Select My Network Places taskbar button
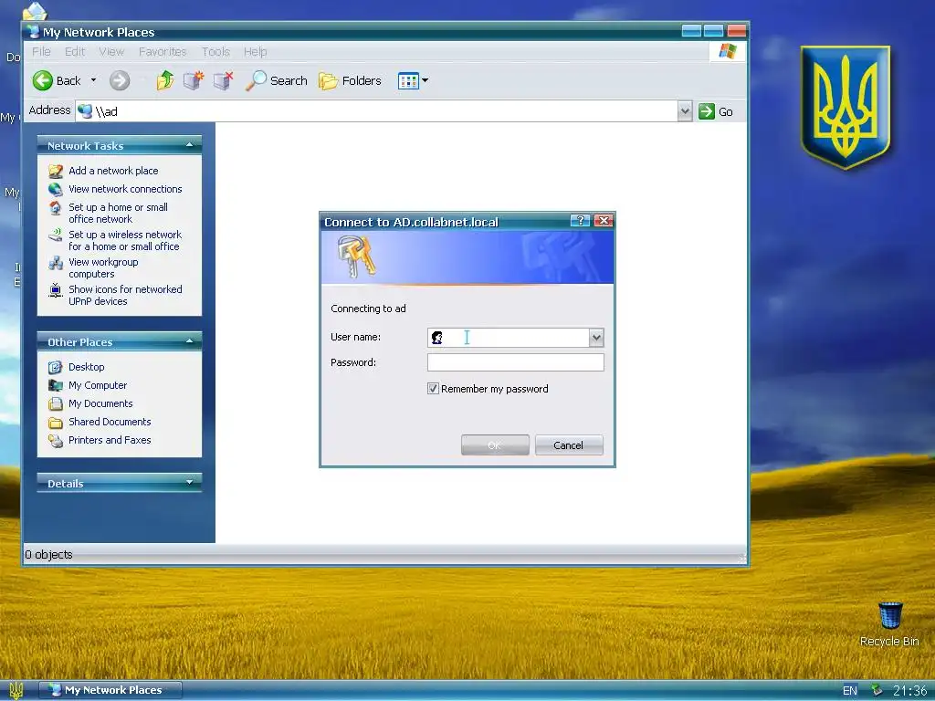 coord(110,690)
